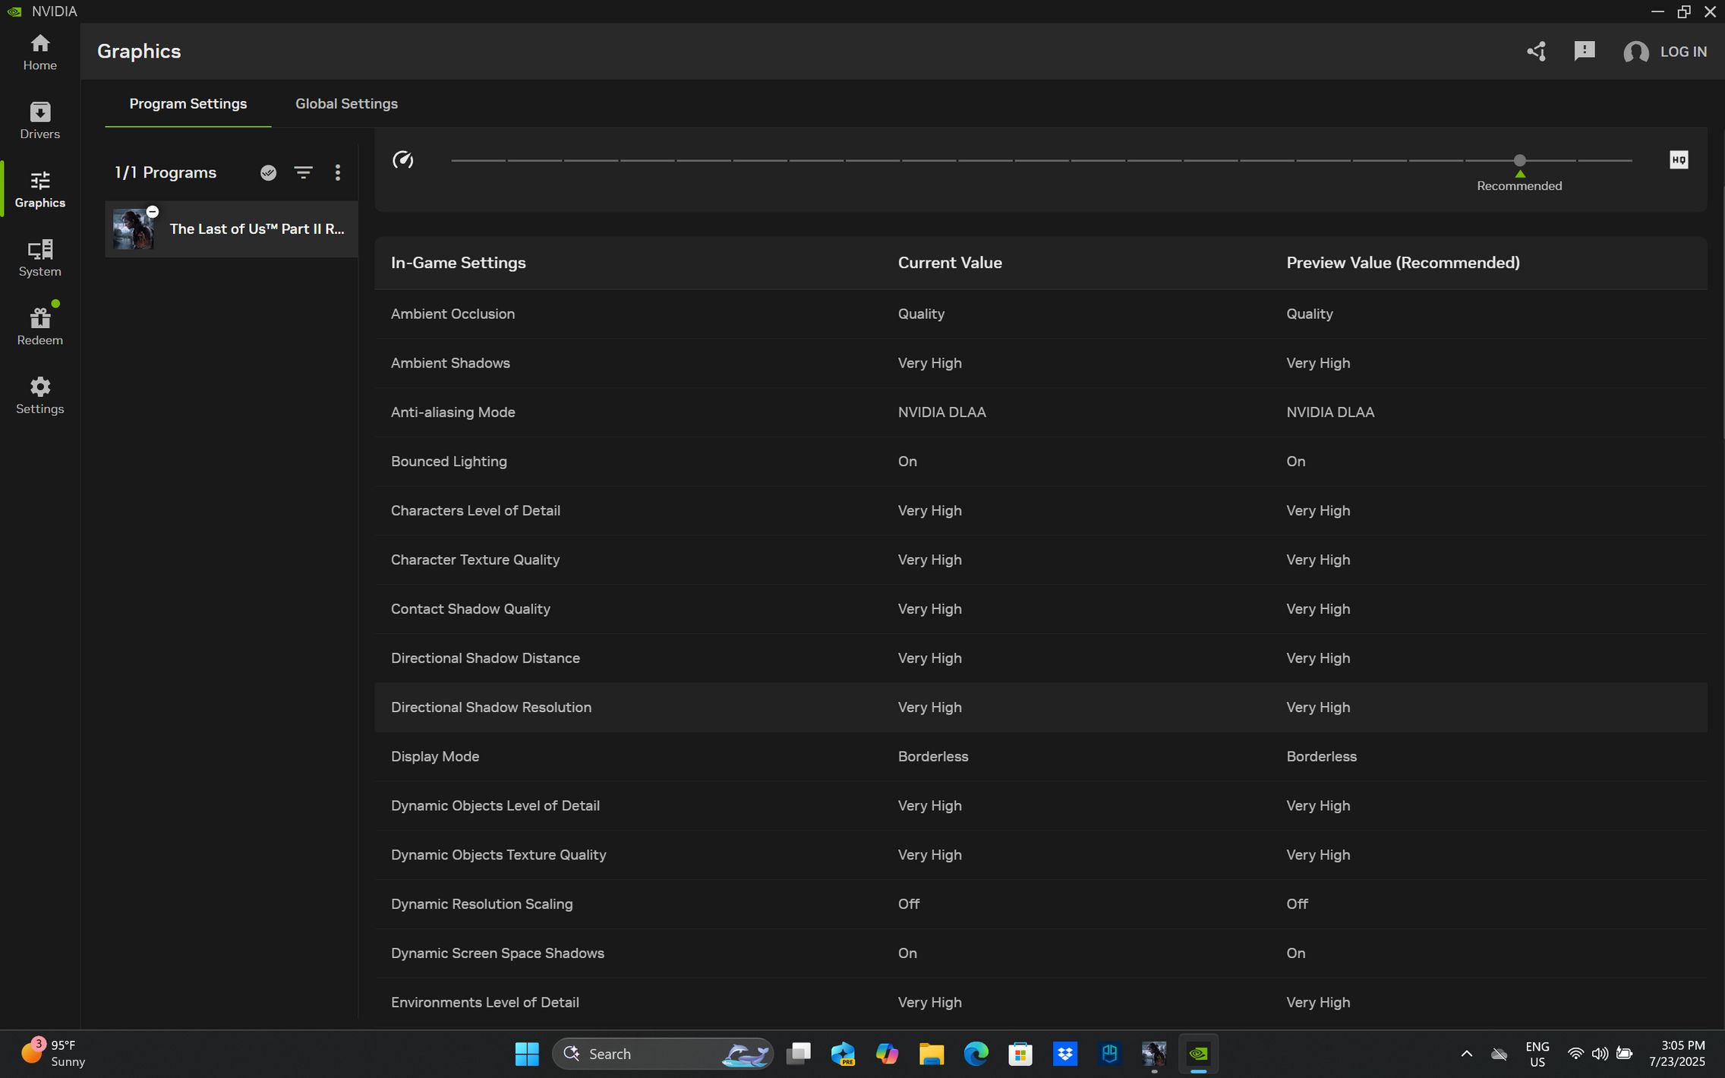The image size is (1725, 1078).
Task: Open Microsoft Store from the taskbar
Action: pos(1020,1054)
